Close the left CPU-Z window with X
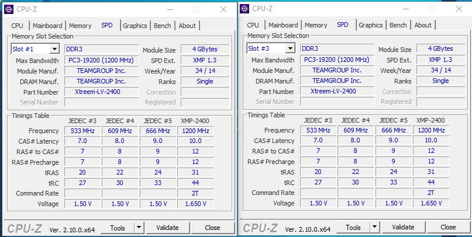472x237 pixels. click(223, 9)
